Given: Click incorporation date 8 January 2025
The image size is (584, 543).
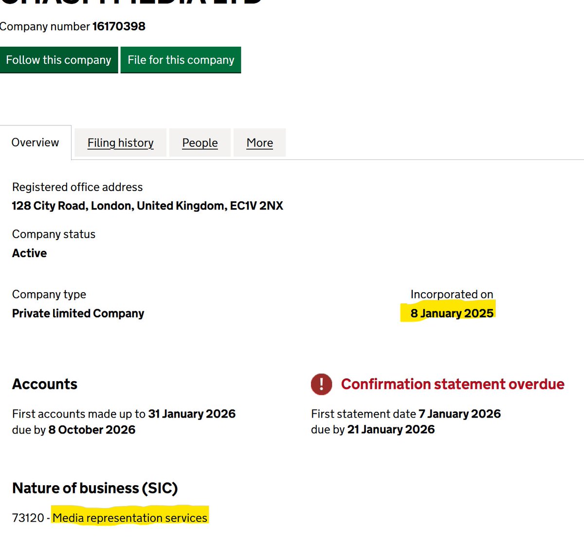Looking at the screenshot, I should tap(452, 314).
